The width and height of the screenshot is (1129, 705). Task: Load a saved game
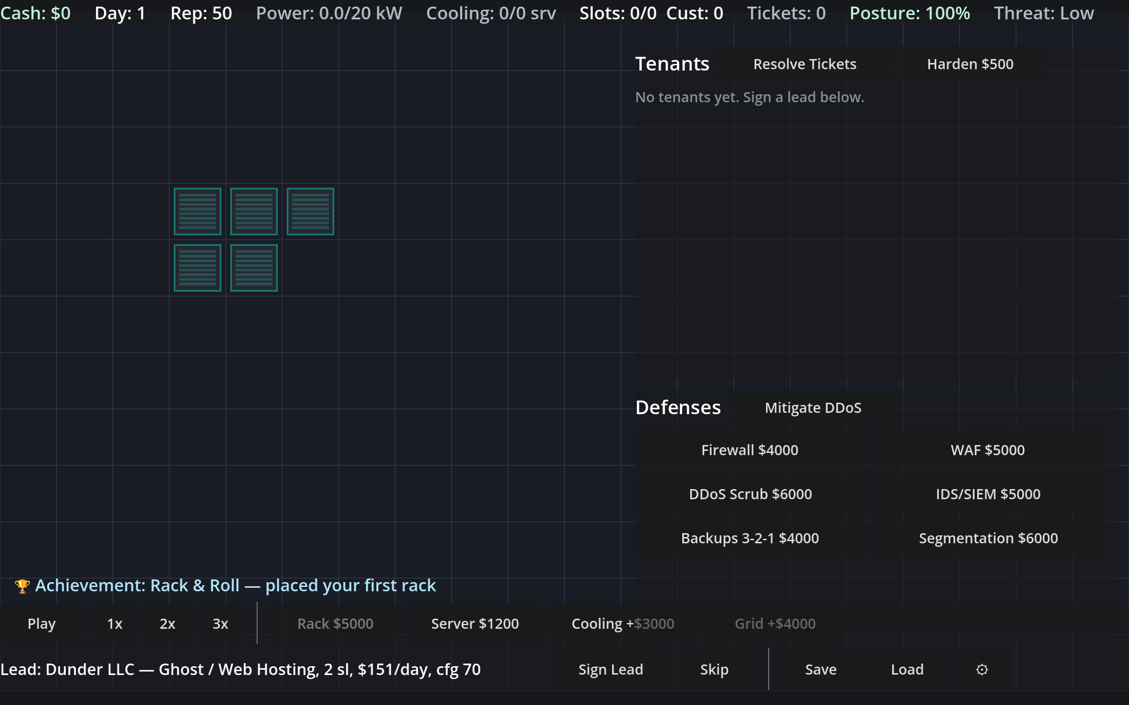(907, 670)
